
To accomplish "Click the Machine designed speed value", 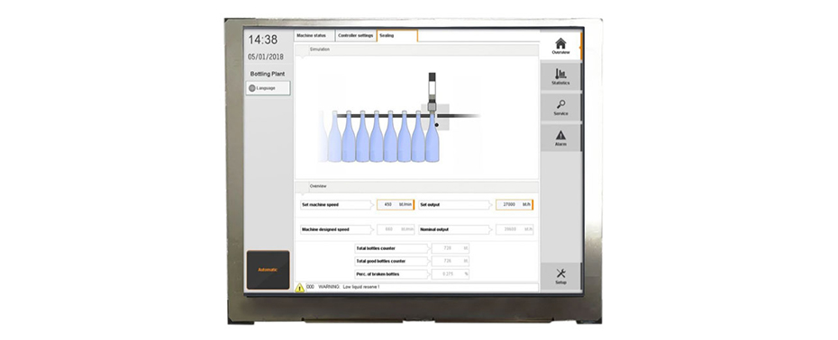I will click(x=396, y=229).
